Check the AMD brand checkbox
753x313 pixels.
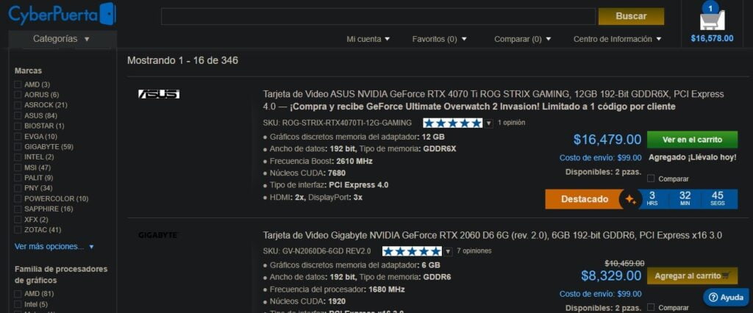pos(18,84)
